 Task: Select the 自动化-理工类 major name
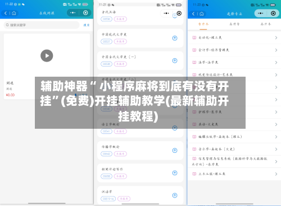(210, 38)
